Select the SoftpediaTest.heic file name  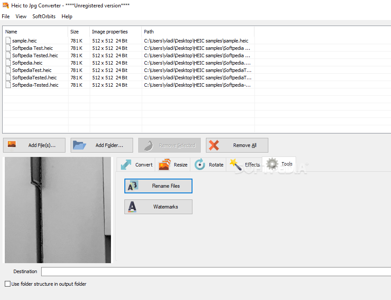[32, 70]
